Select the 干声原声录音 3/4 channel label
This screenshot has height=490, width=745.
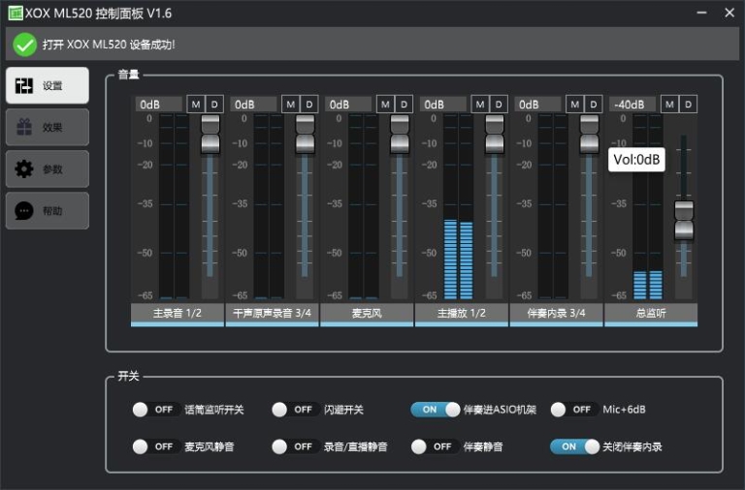(272, 314)
